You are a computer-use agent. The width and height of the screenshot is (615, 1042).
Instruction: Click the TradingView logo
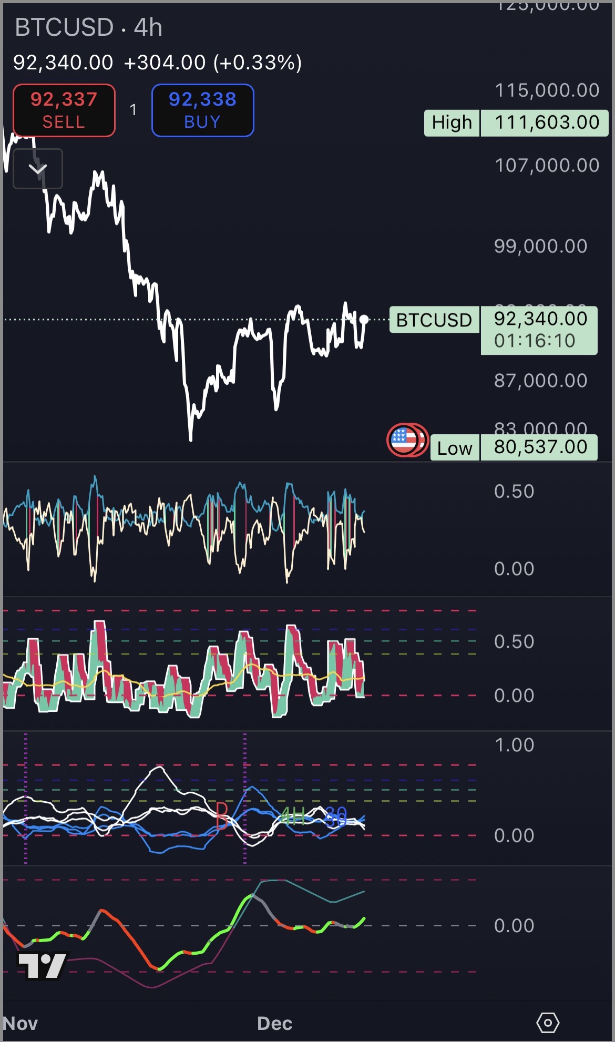coord(43,965)
